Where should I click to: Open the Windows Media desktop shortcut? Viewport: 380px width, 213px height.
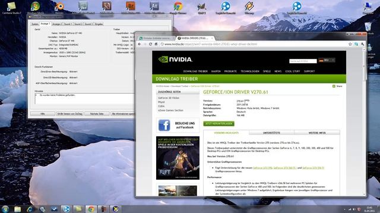pyautogui.click(x=36, y=7)
